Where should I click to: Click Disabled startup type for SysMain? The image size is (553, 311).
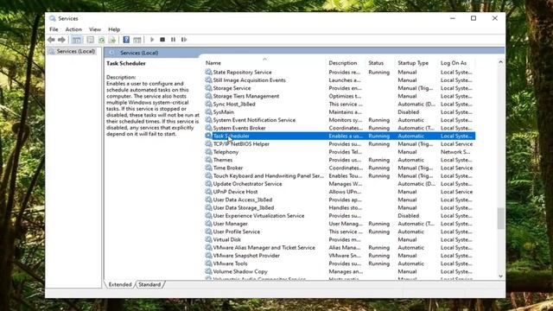(409, 112)
